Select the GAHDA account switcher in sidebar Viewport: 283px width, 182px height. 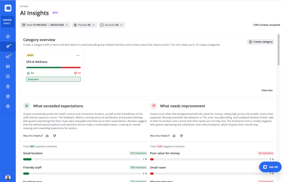coord(8,21)
